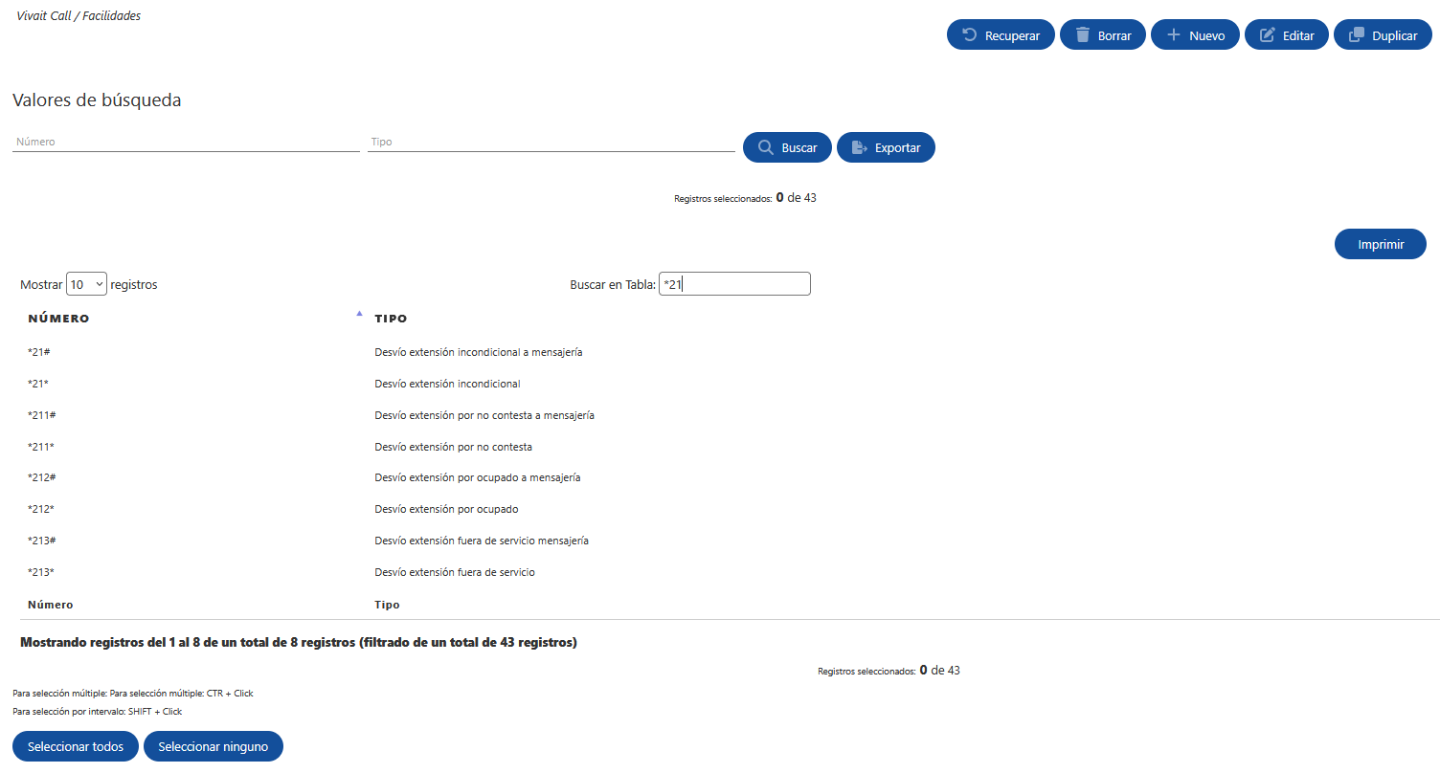Click 'Desvío extensión incondicional a mensajería' cell

pyautogui.click(x=479, y=352)
